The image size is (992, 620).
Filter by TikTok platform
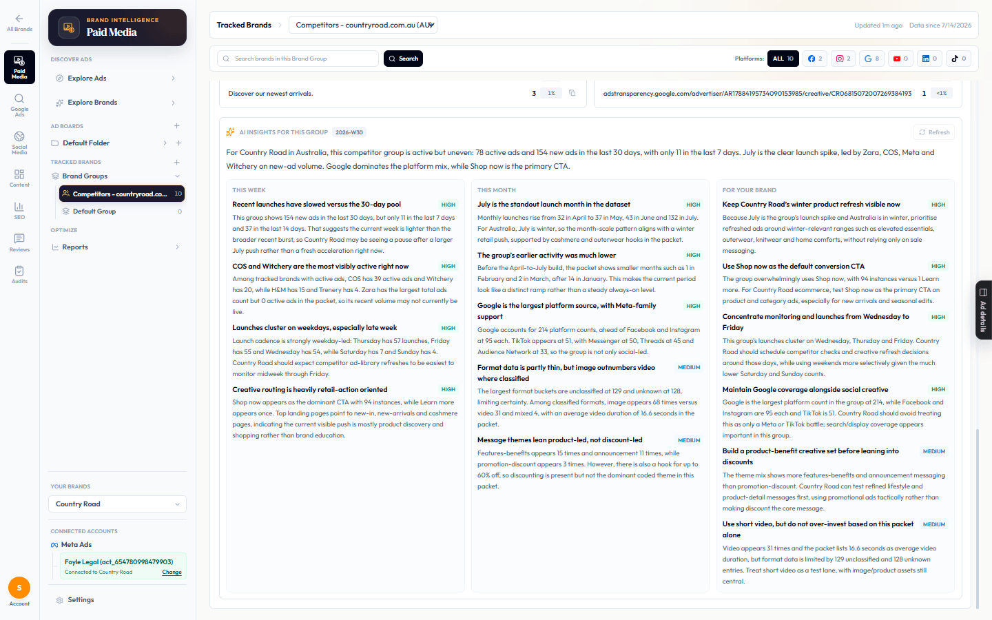(x=958, y=59)
